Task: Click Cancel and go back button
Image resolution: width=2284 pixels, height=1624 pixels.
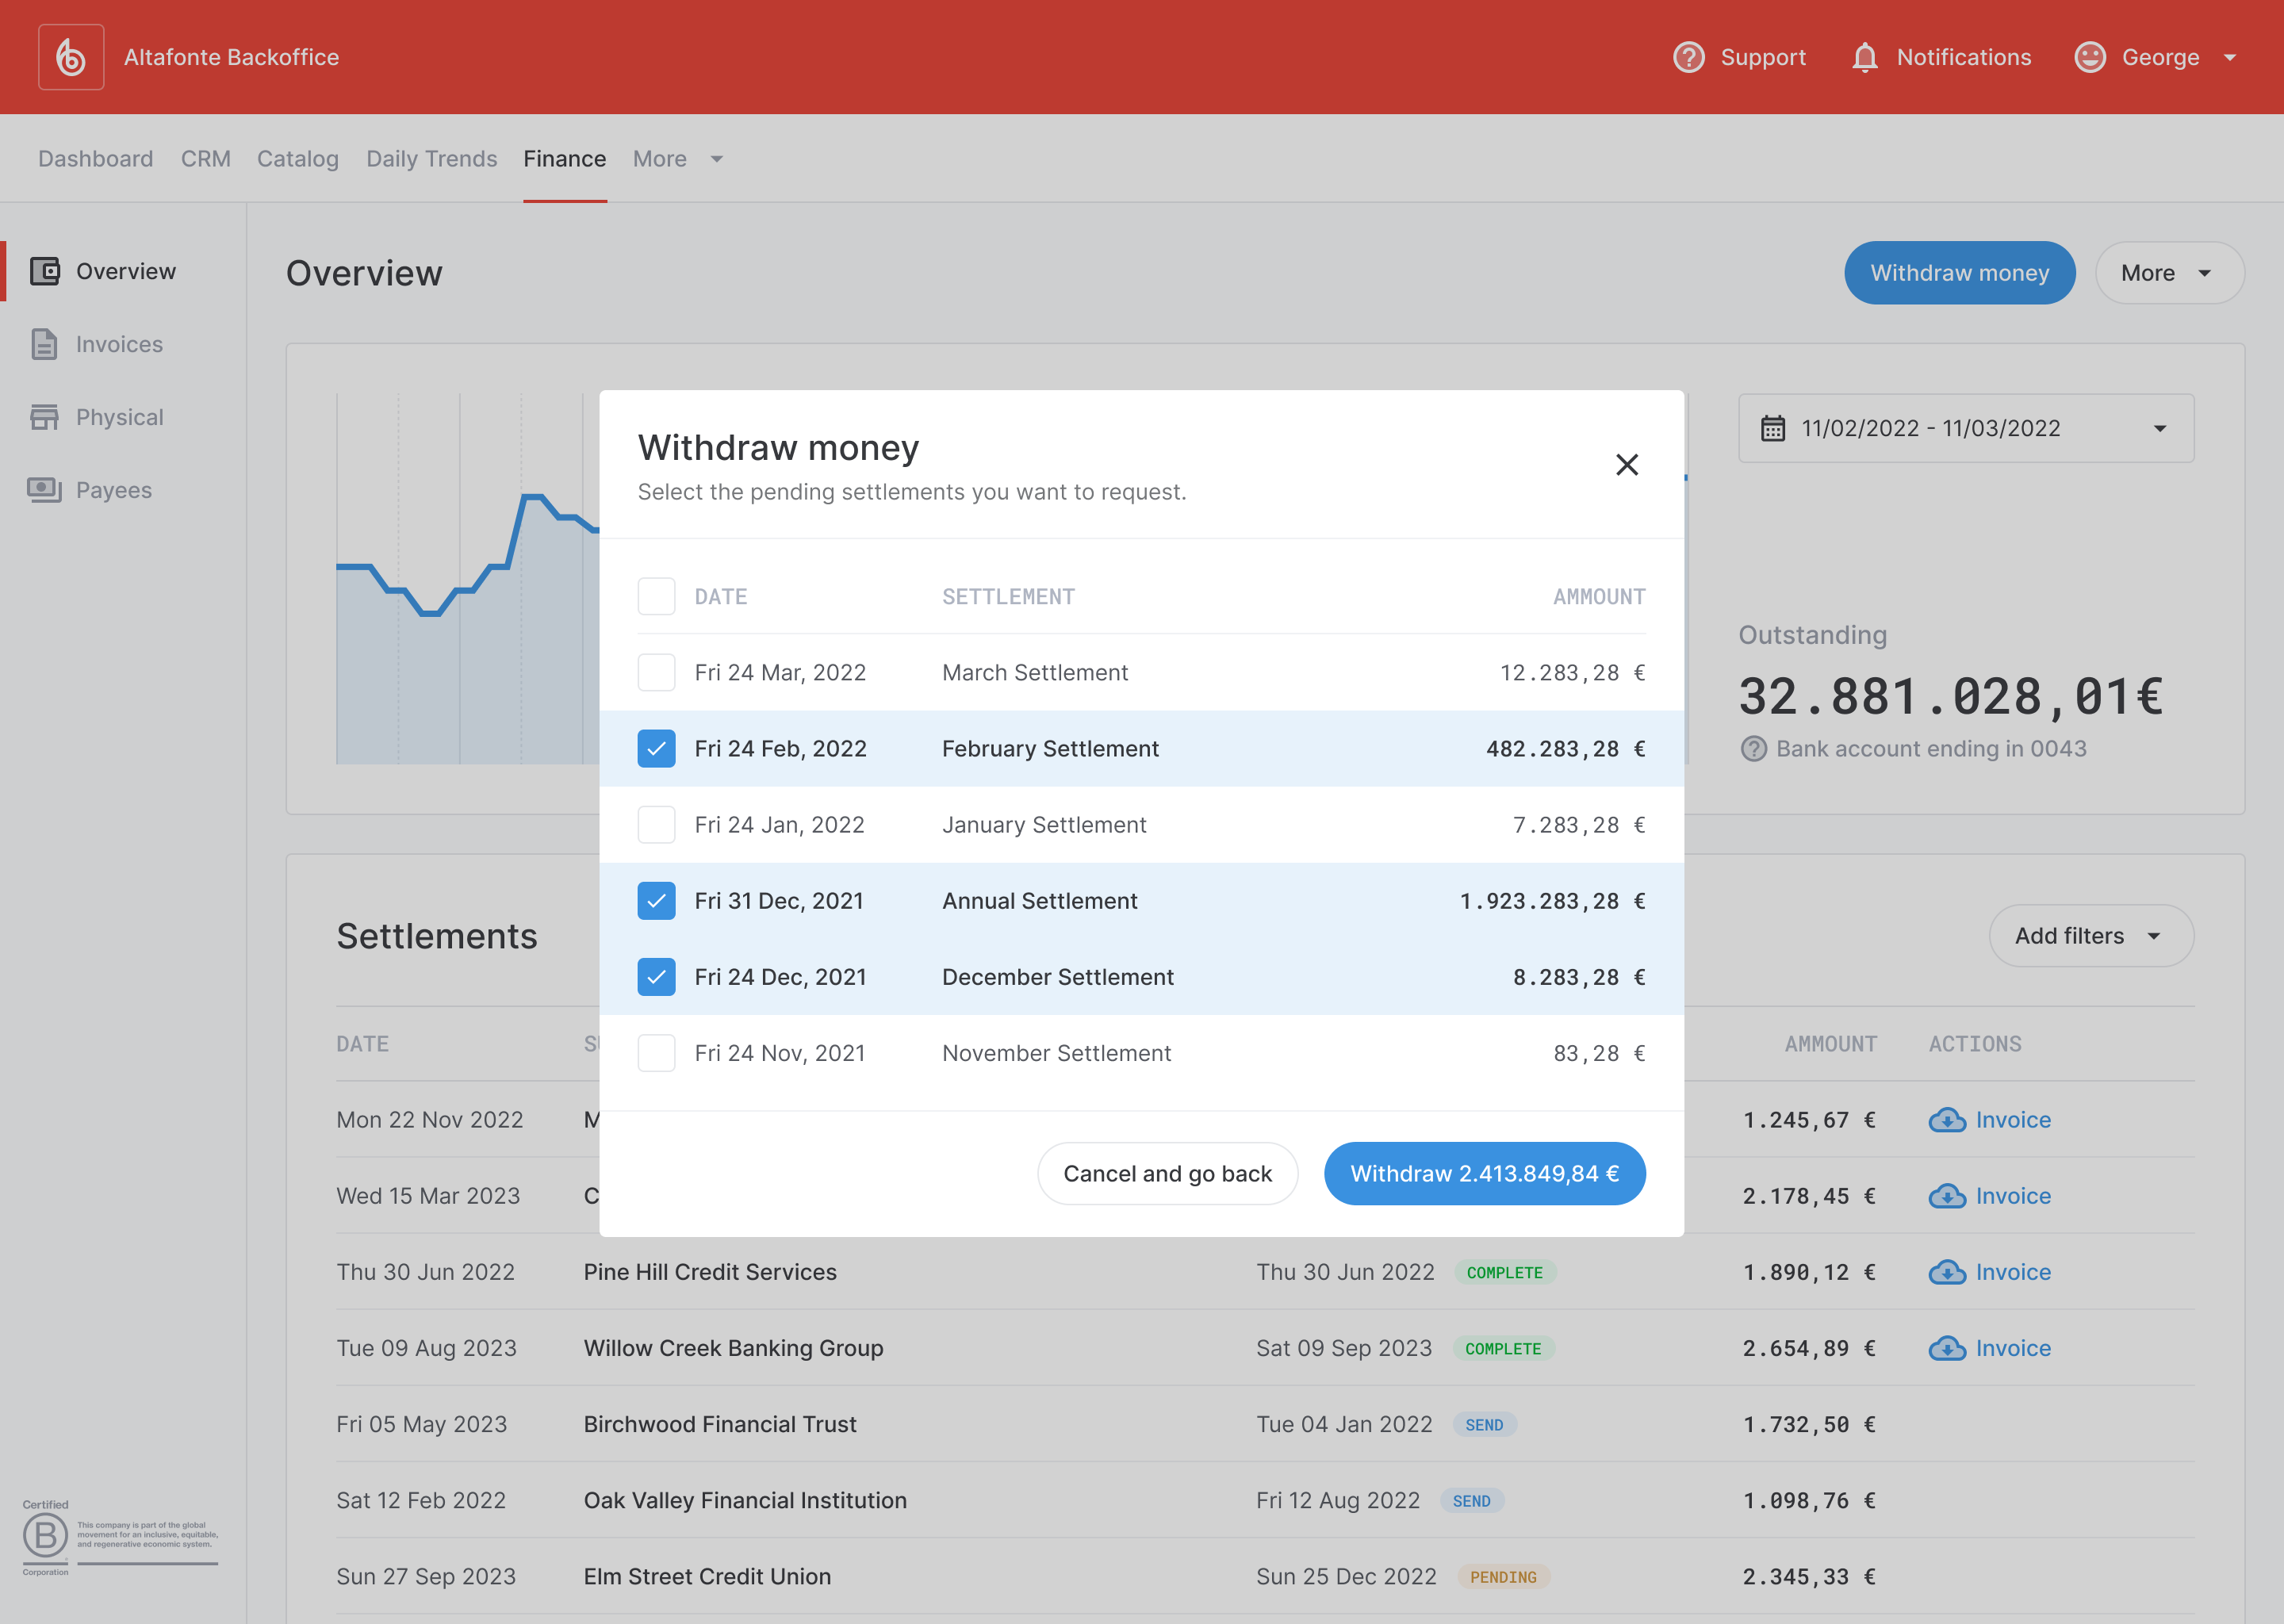Action: (1166, 1173)
